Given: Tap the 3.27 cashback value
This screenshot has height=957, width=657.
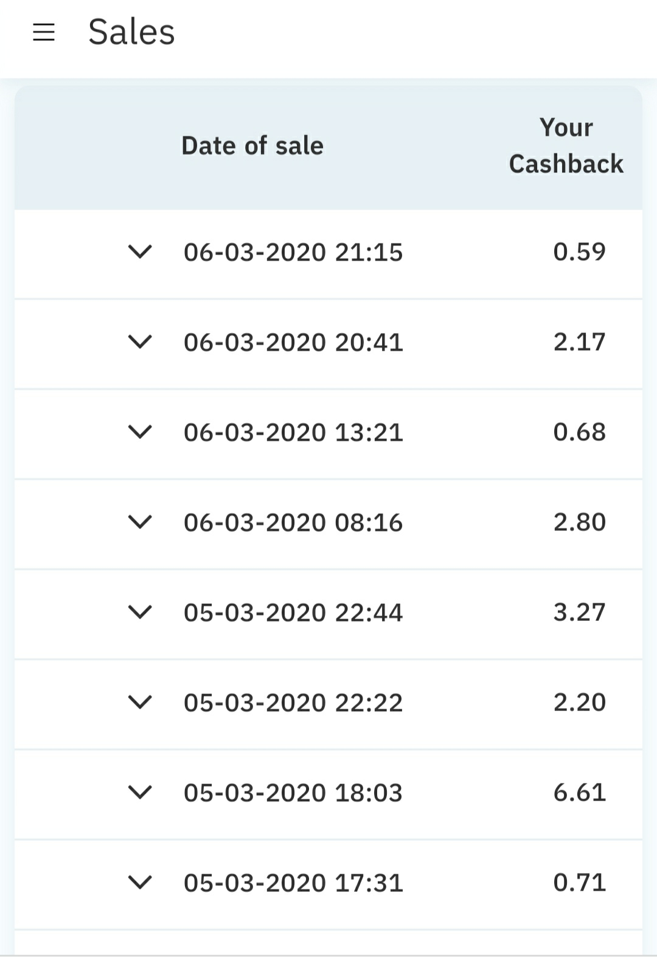Looking at the screenshot, I should pos(579,612).
